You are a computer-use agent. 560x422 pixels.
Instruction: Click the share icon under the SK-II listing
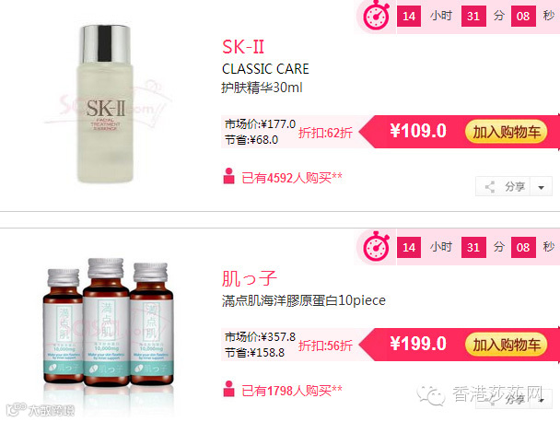490,186
